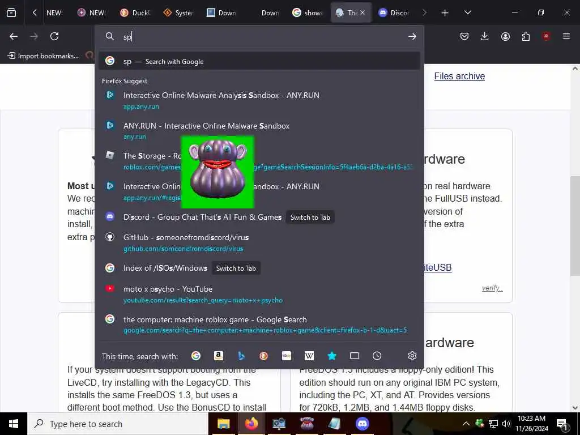The height and width of the screenshot is (435, 580).
Task: Open search settings gear icon
Action: coord(412,356)
